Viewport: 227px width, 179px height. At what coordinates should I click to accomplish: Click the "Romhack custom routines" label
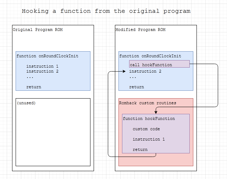(148, 103)
